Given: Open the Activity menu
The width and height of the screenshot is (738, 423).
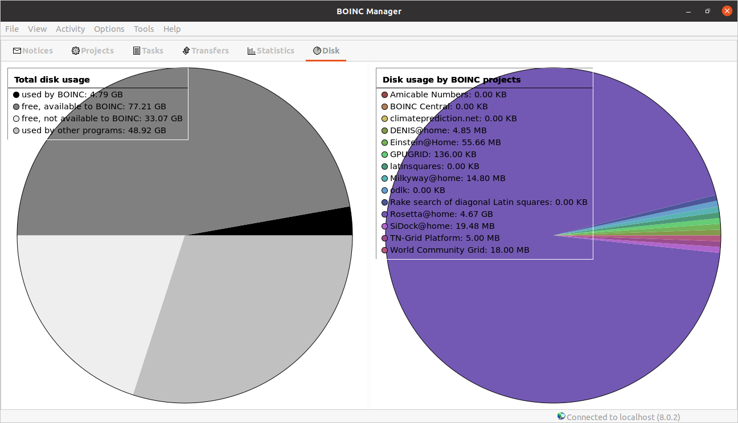Looking at the screenshot, I should pyautogui.click(x=70, y=29).
